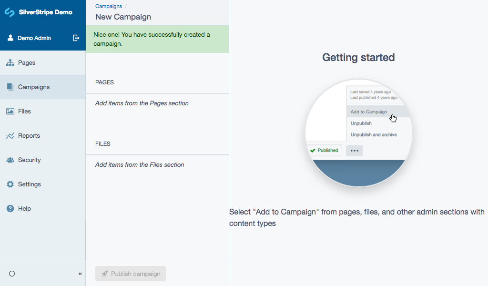Click the PAGES section header
This screenshot has height=286, width=488.
pyautogui.click(x=104, y=82)
